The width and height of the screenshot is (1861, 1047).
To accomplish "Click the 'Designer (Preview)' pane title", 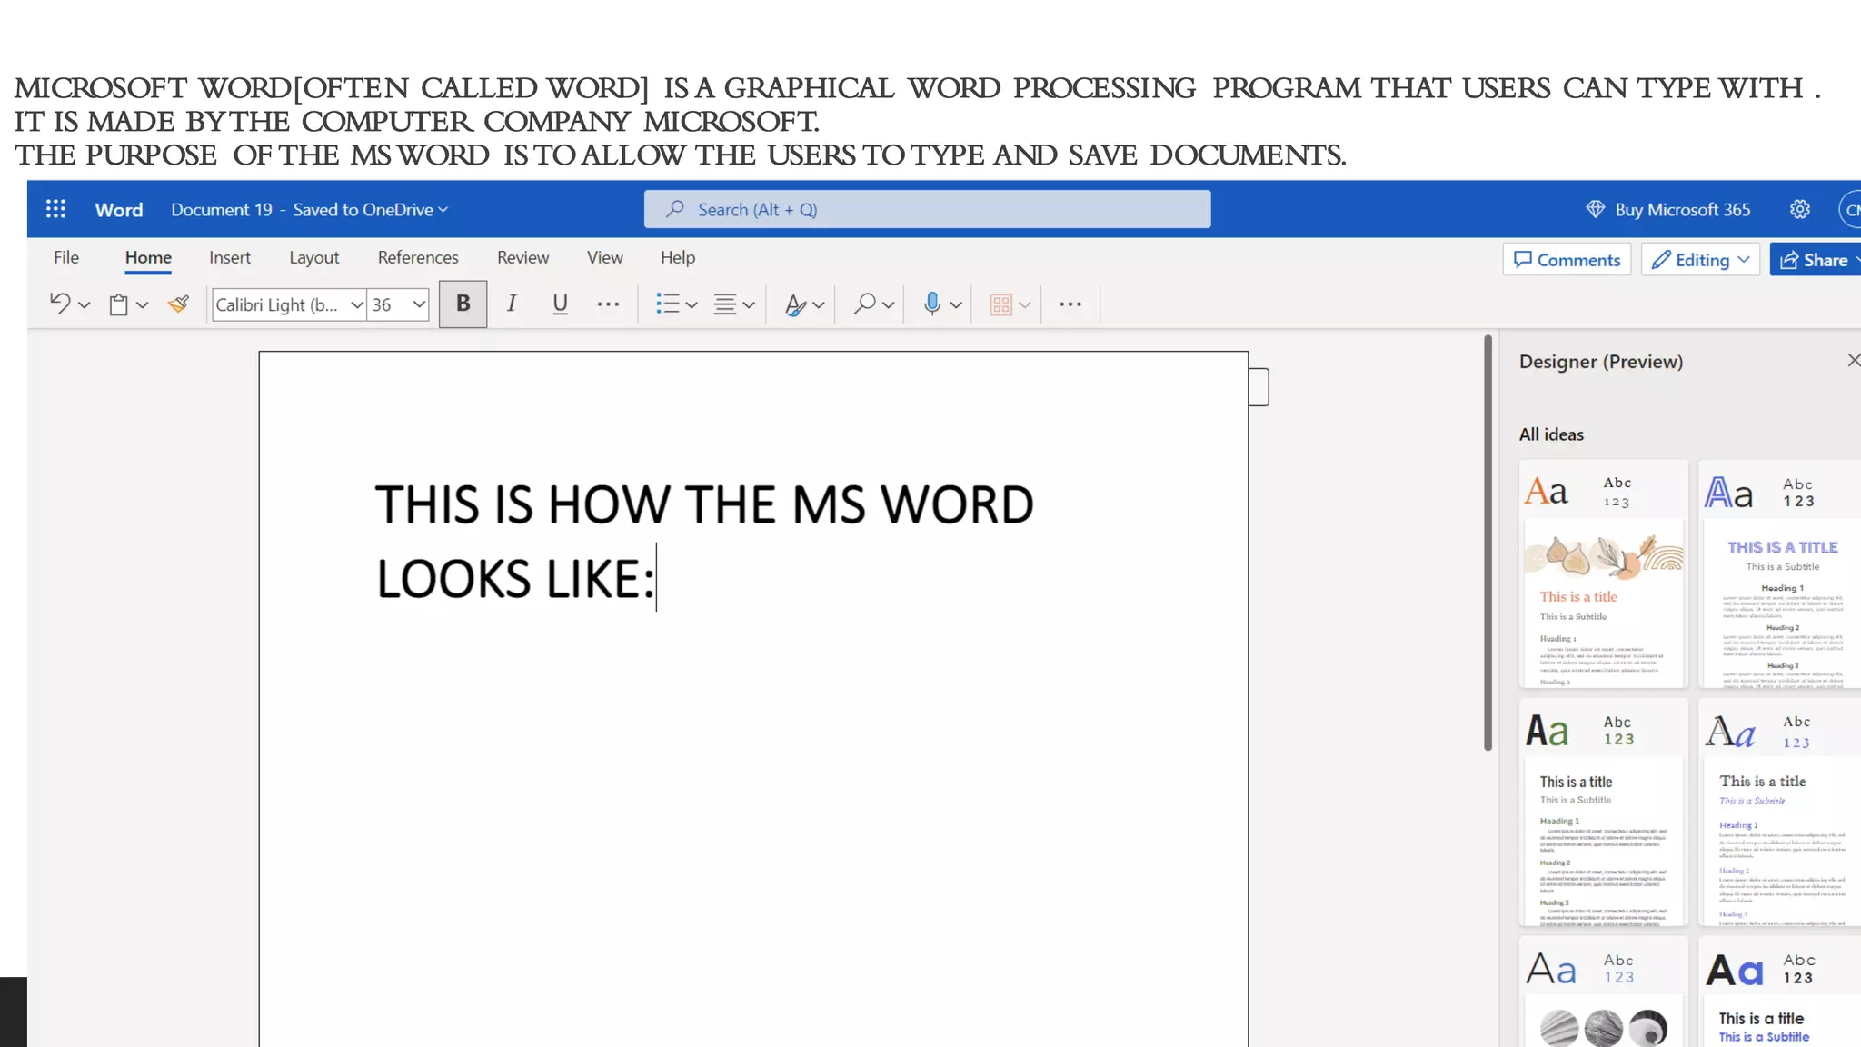I will 1601,362.
